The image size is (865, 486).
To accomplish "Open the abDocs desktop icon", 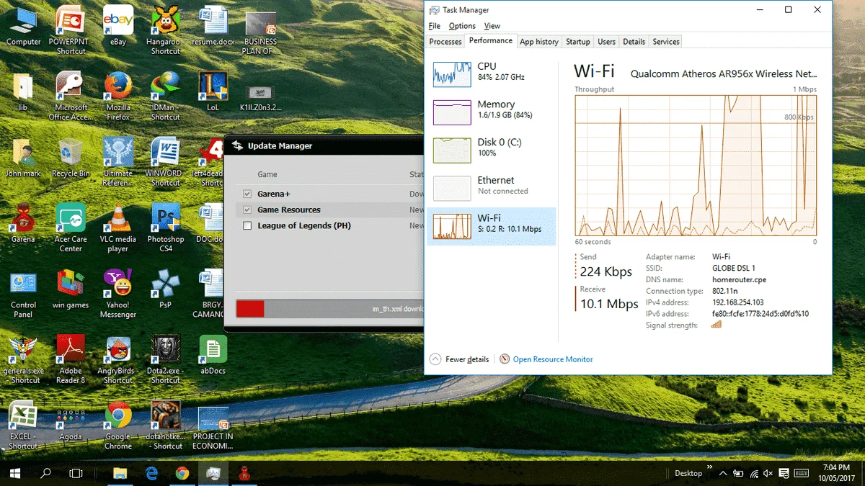I will pos(213,354).
